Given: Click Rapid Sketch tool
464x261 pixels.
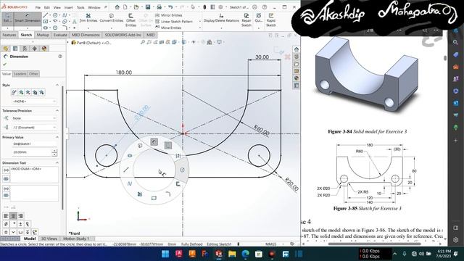Looking at the screenshot, I should point(271,20).
